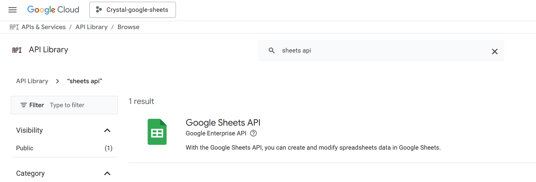Open the Crystal-google-sheets project picker
The image size is (536, 182).
click(132, 10)
